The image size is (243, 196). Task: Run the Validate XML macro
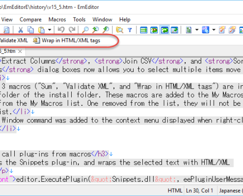tap(14, 40)
